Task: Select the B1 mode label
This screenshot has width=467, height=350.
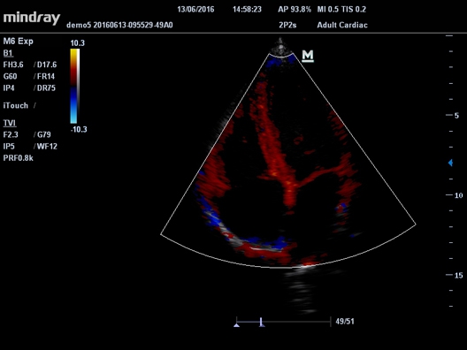Action: tap(8, 53)
